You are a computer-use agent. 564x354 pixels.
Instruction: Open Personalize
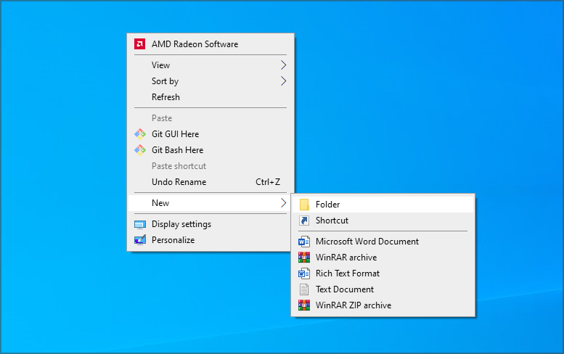pyautogui.click(x=211, y=239)
